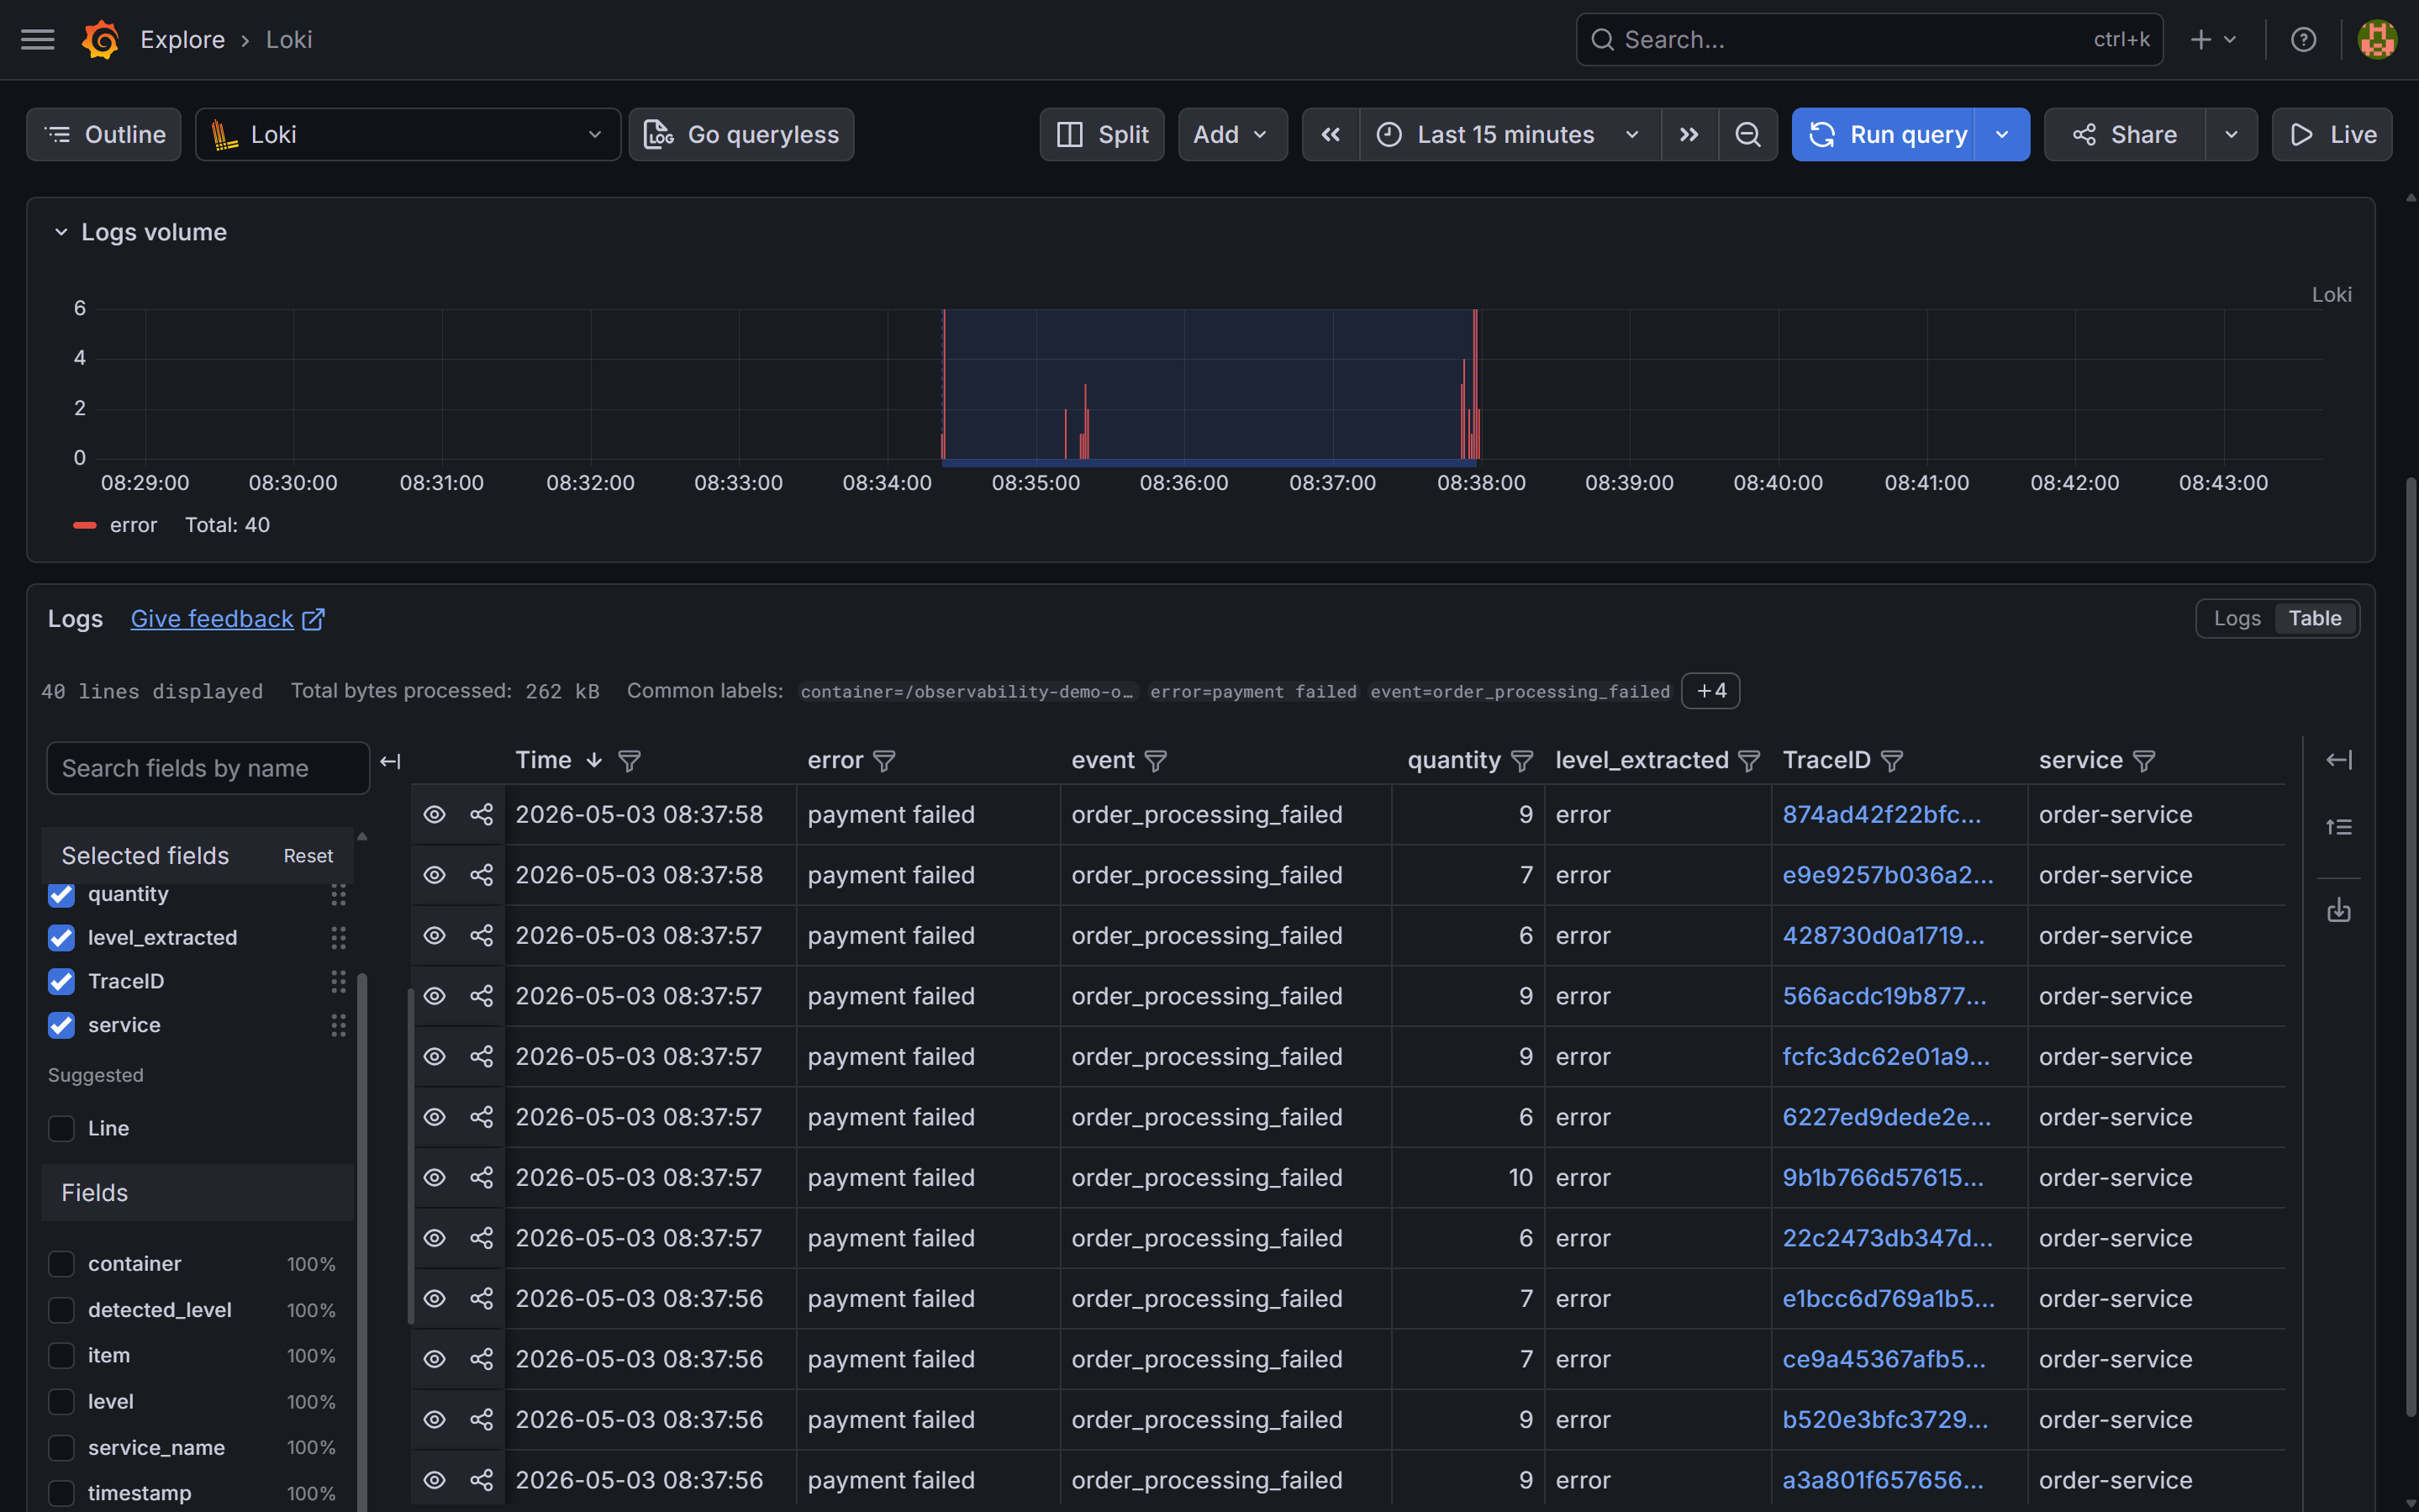Open the user avatar menu
2419x1512 pixels.
[x=2377, y=40]
